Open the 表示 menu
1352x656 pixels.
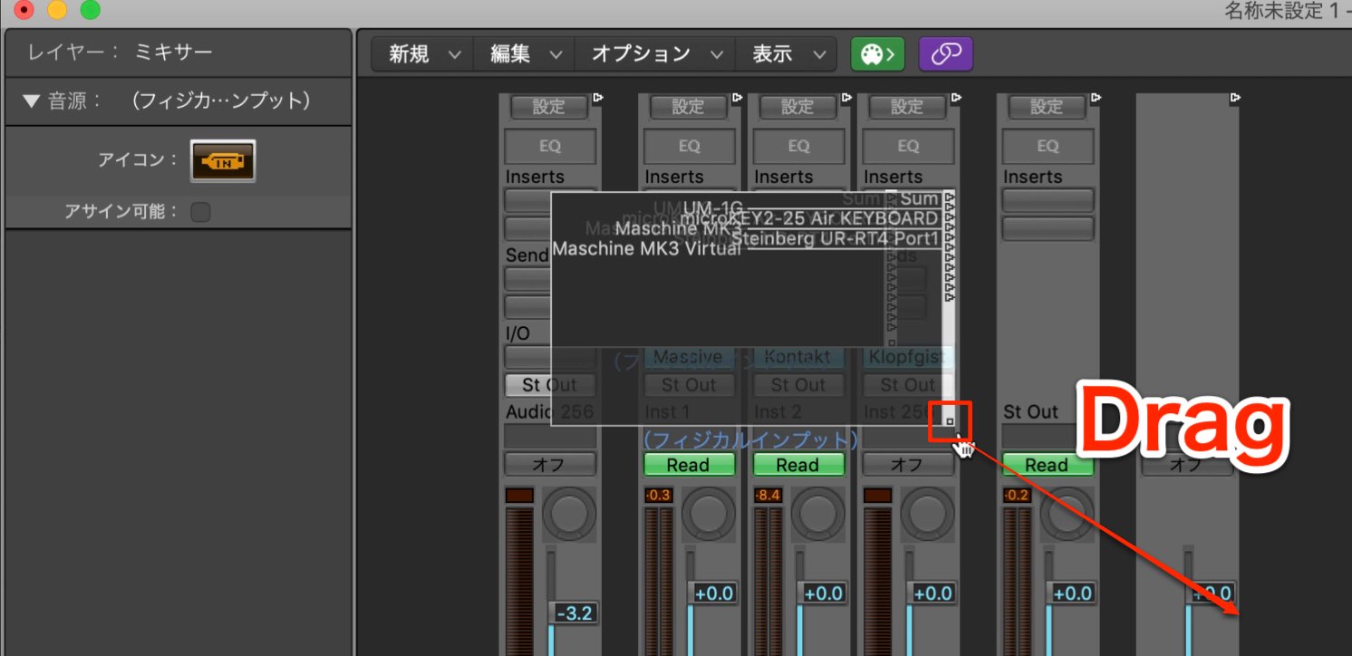click(786, 54)
